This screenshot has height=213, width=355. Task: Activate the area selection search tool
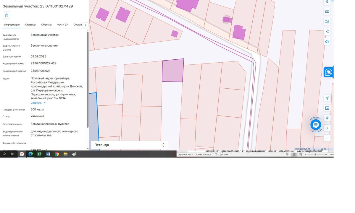tap(327, 22)
